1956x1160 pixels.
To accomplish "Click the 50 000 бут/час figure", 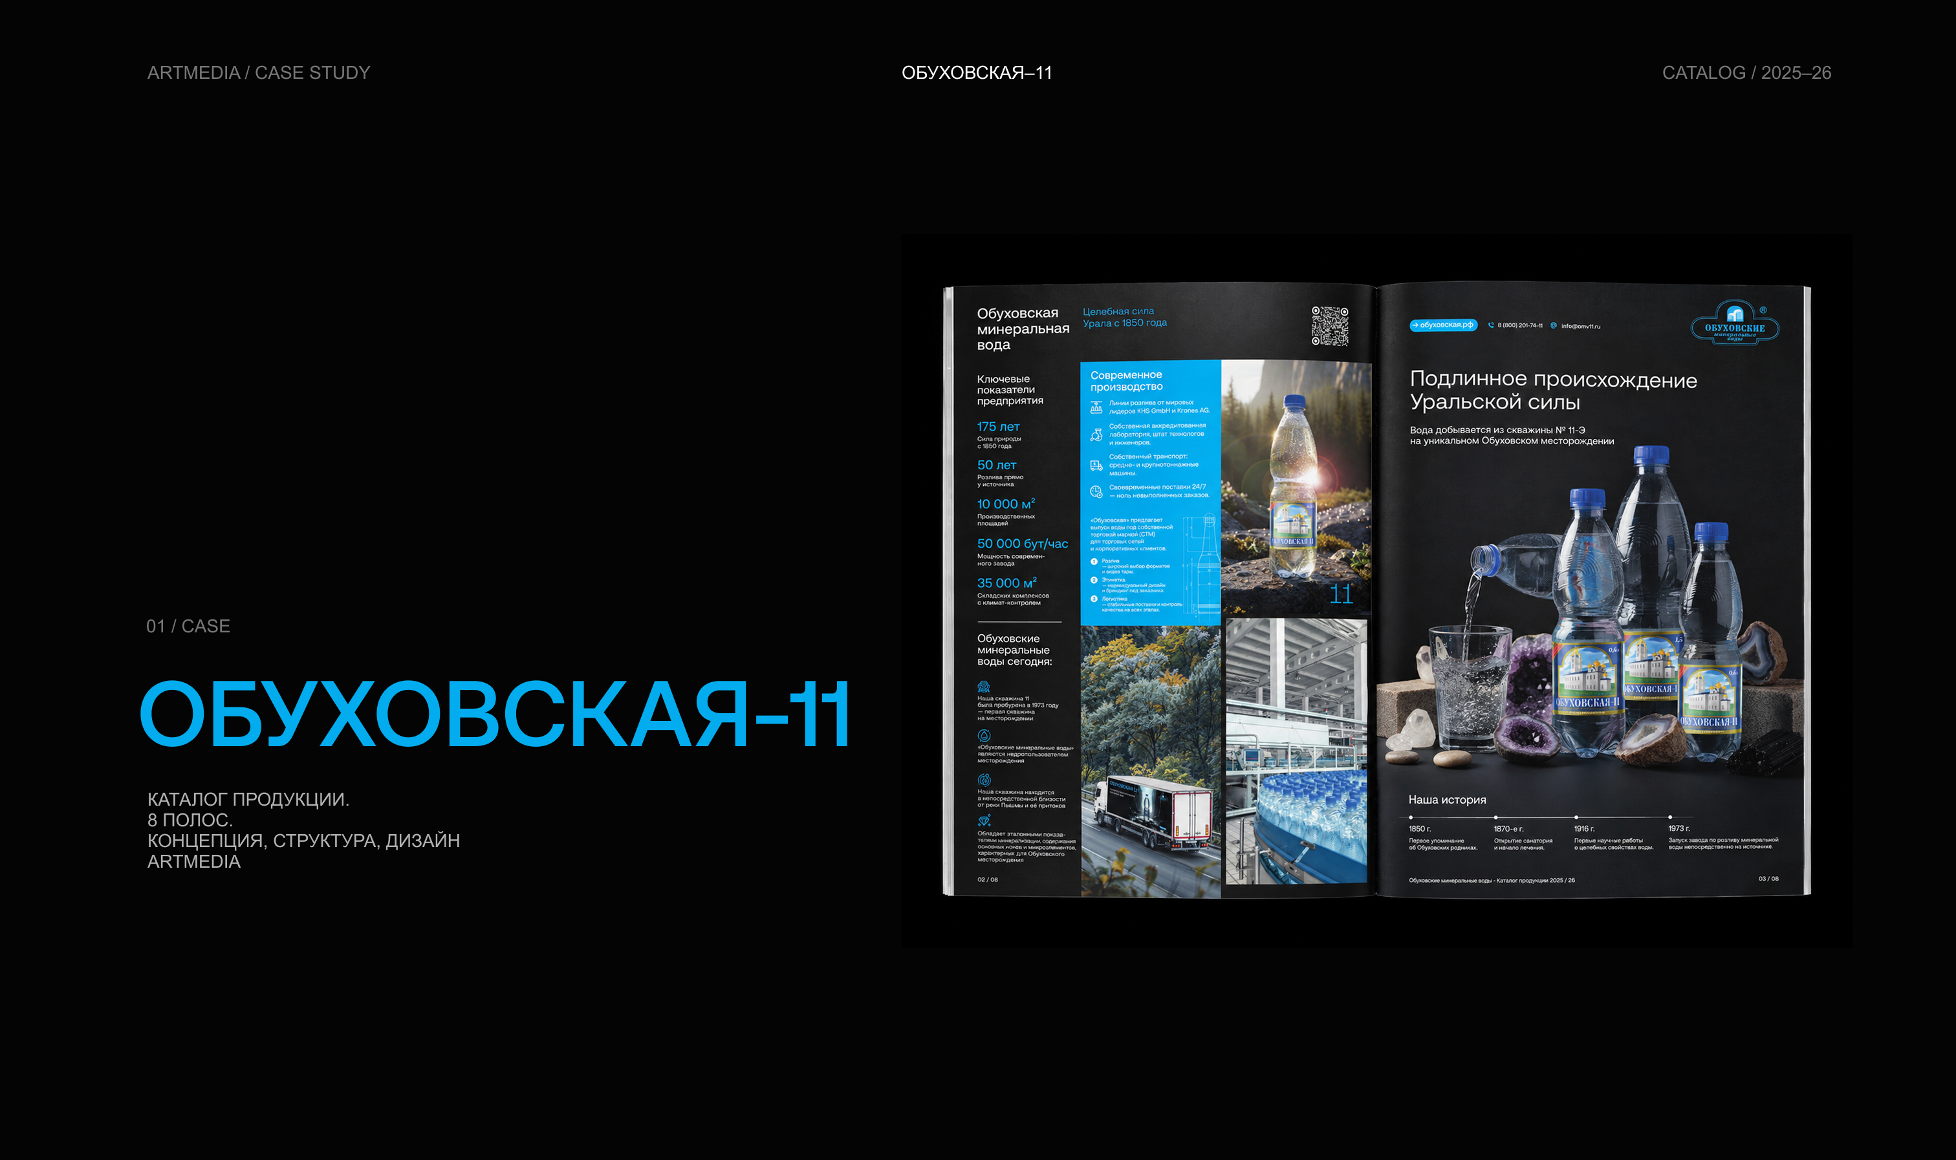I will click(1022, 544).
